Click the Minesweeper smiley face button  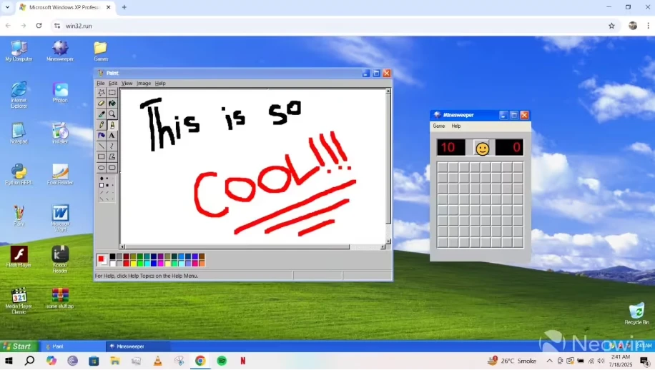coord(482,148)
